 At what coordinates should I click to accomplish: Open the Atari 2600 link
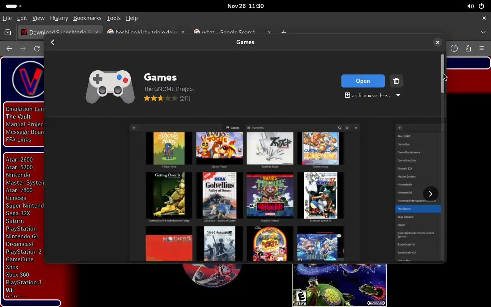coord(19,160)
